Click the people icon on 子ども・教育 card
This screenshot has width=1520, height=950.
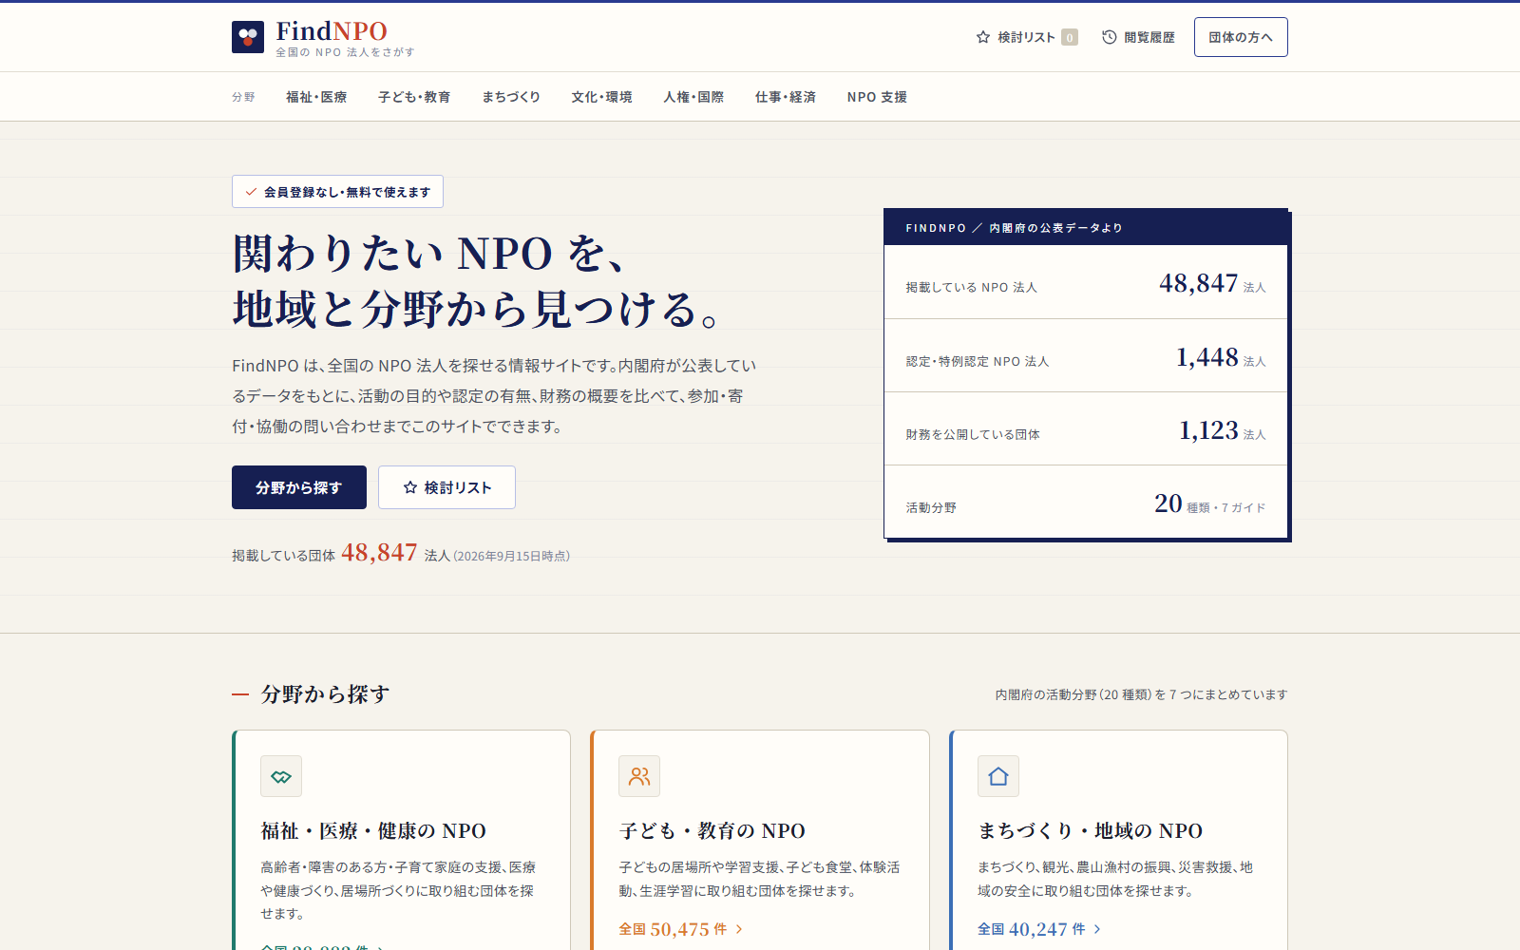click(x=639, y=776)
